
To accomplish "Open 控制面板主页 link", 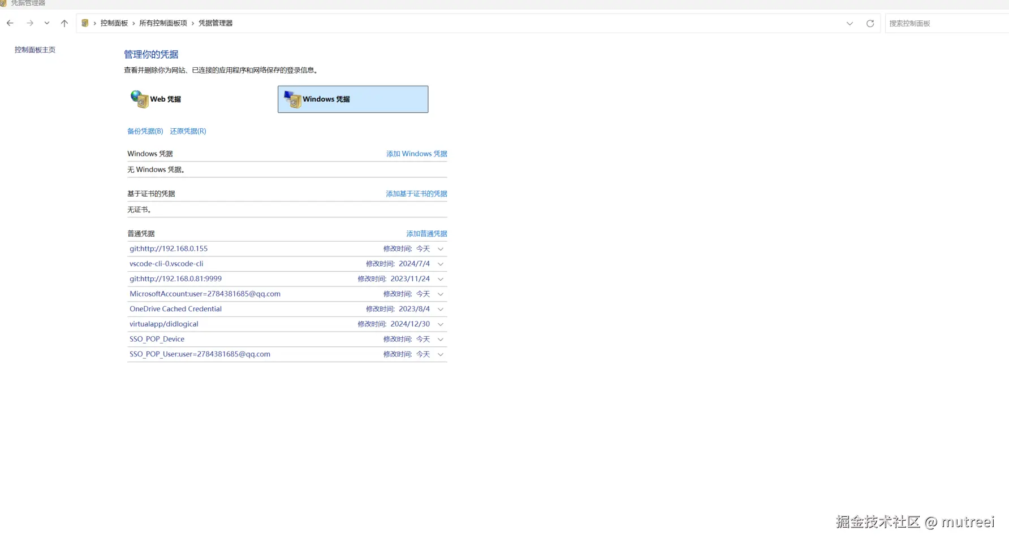I will tap(35, 50).
